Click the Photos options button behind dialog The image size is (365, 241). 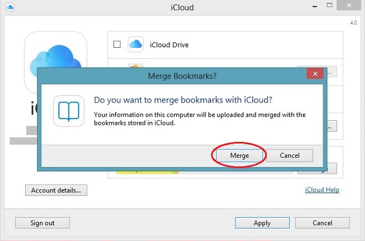point(331,71)
